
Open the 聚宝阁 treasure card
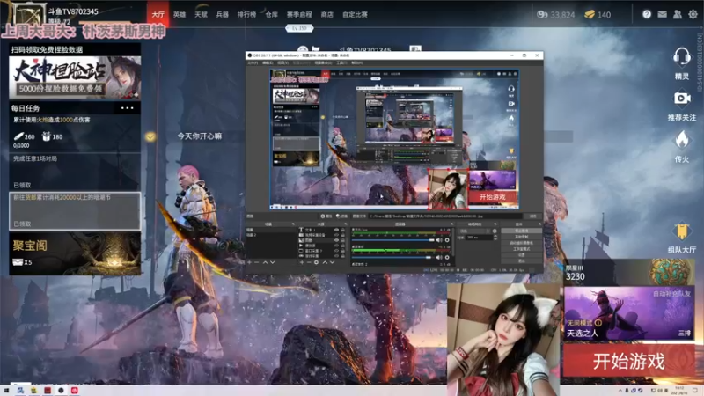(75, 253)
